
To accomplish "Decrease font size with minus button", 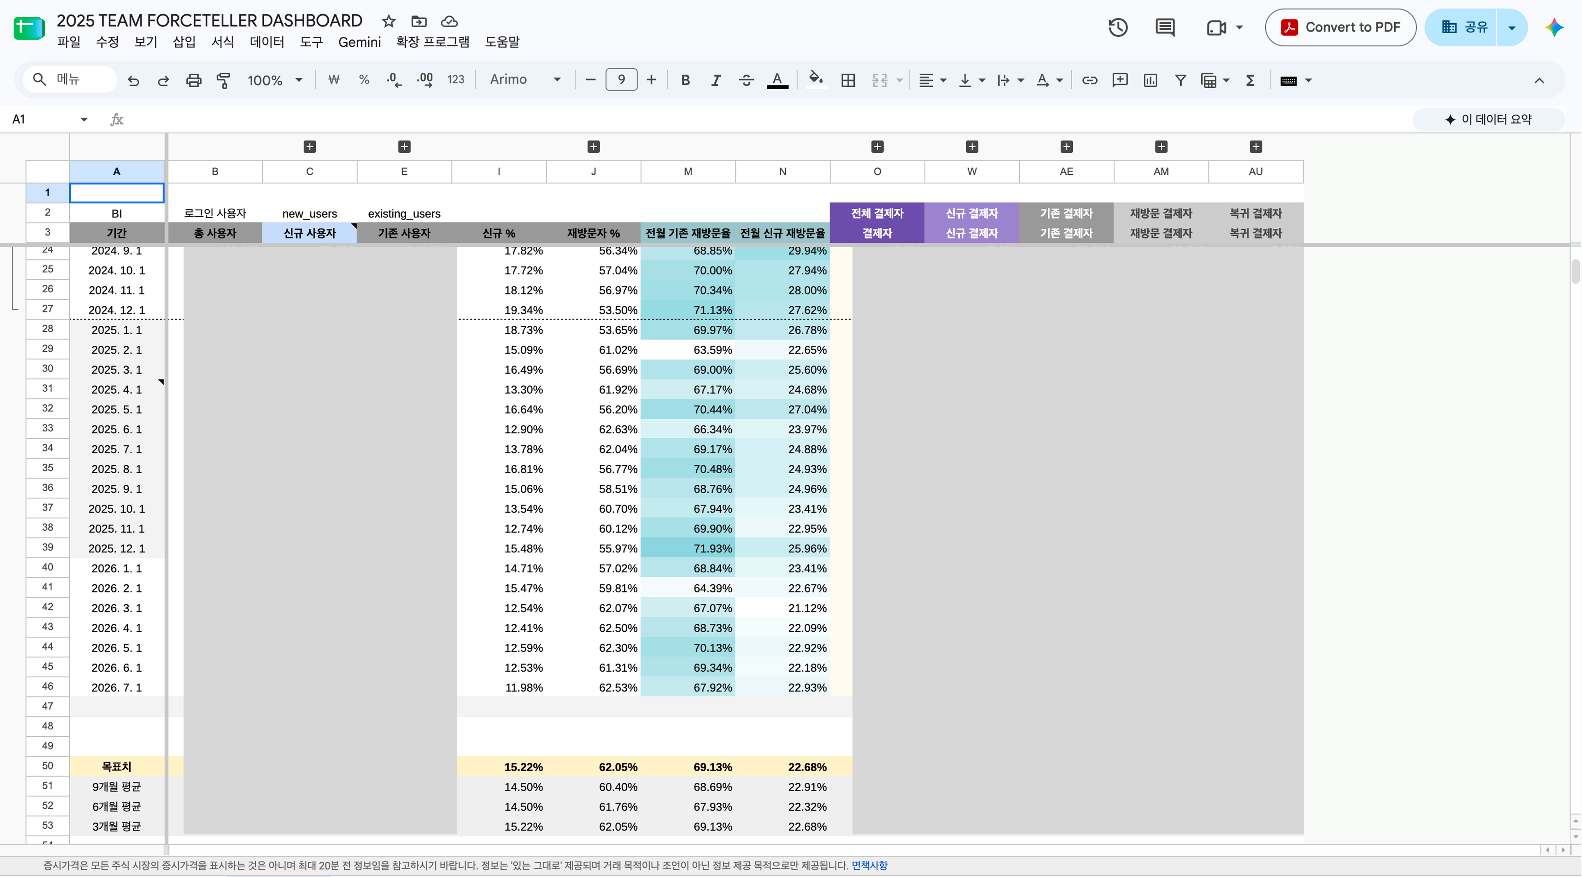I will tap(591, 80).
